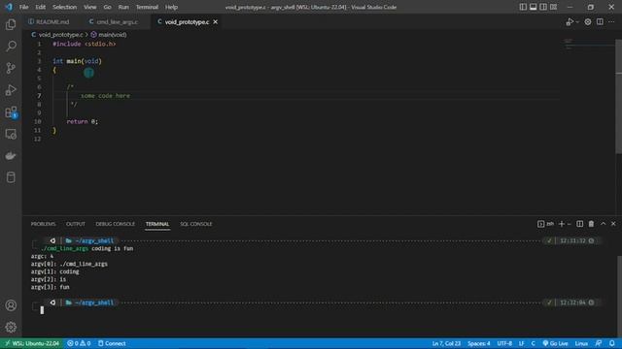This screenshot has height=349, width=622.
Task: Start Go Live server
Action: point(555,343)
